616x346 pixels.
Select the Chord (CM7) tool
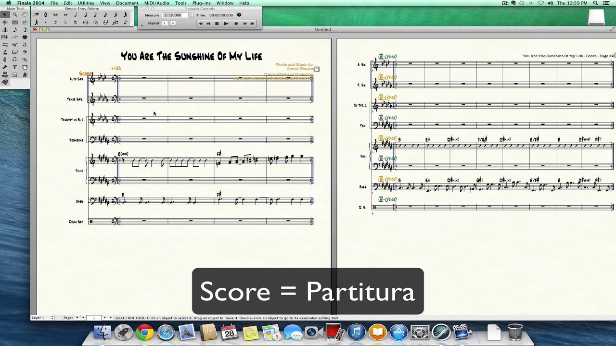click(x=15, y=52)
